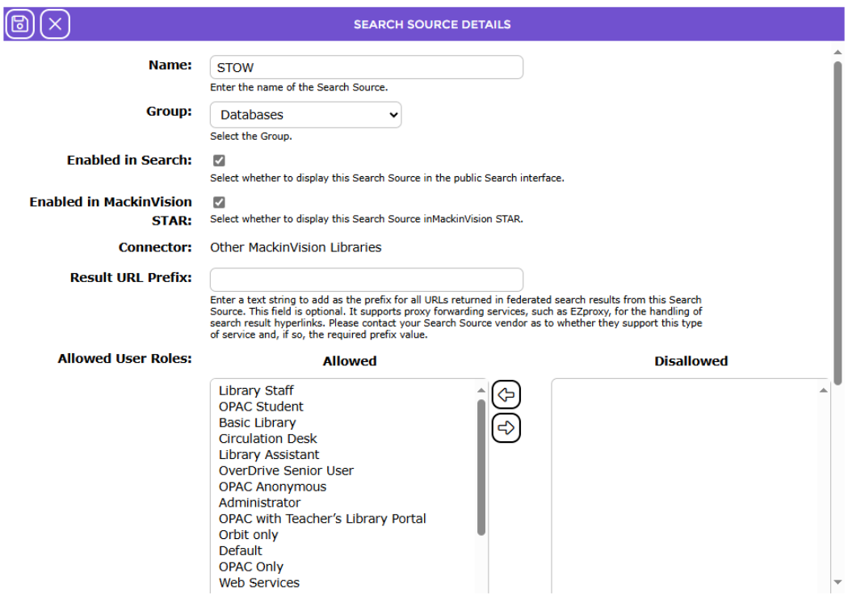848x594 pixels.
Task: Select OPAC Only role
Action: (x=251, y=567)
